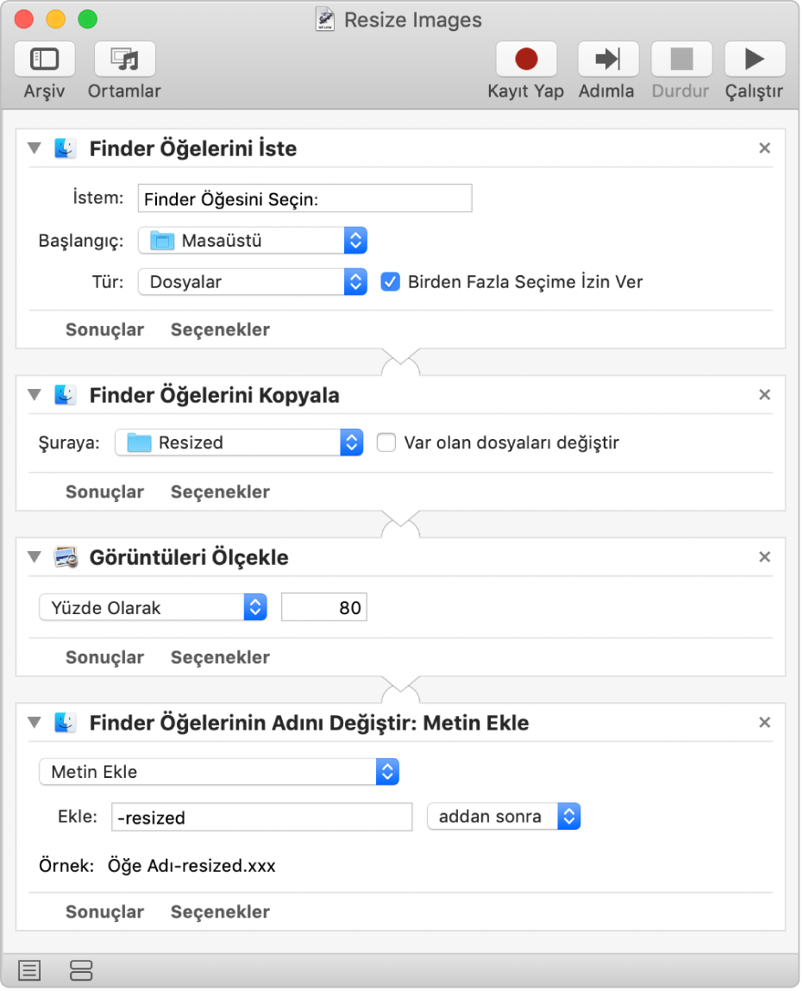Click Seçenekler under Metin Ekle action

coord(220,912)
